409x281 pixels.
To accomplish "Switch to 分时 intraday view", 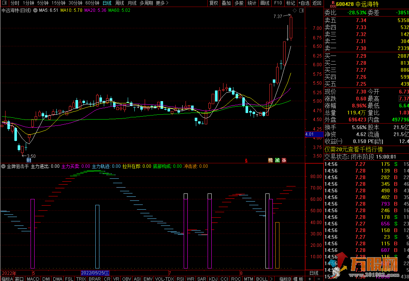I will point(15,3).
